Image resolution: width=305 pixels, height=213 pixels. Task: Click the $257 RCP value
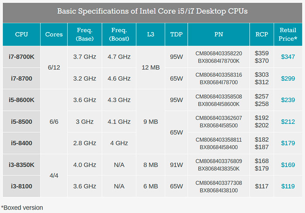[262, 96]
